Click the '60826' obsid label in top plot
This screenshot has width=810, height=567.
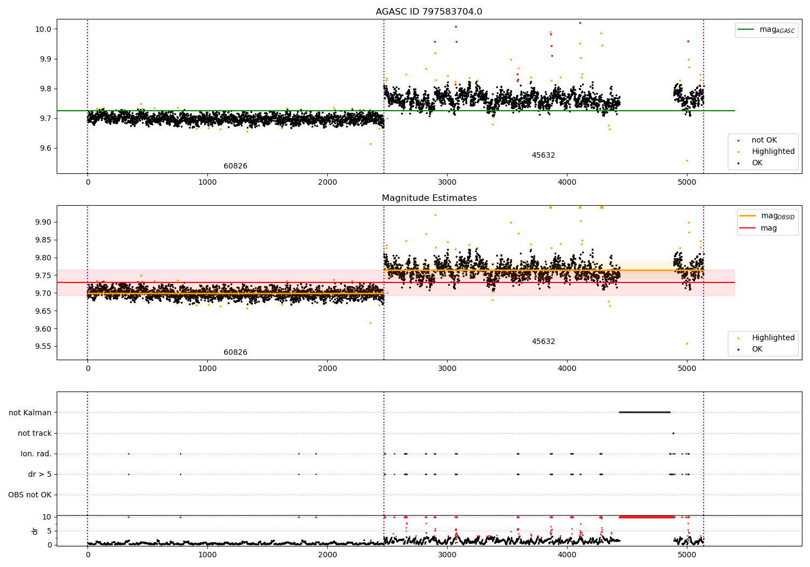(235, 166)
